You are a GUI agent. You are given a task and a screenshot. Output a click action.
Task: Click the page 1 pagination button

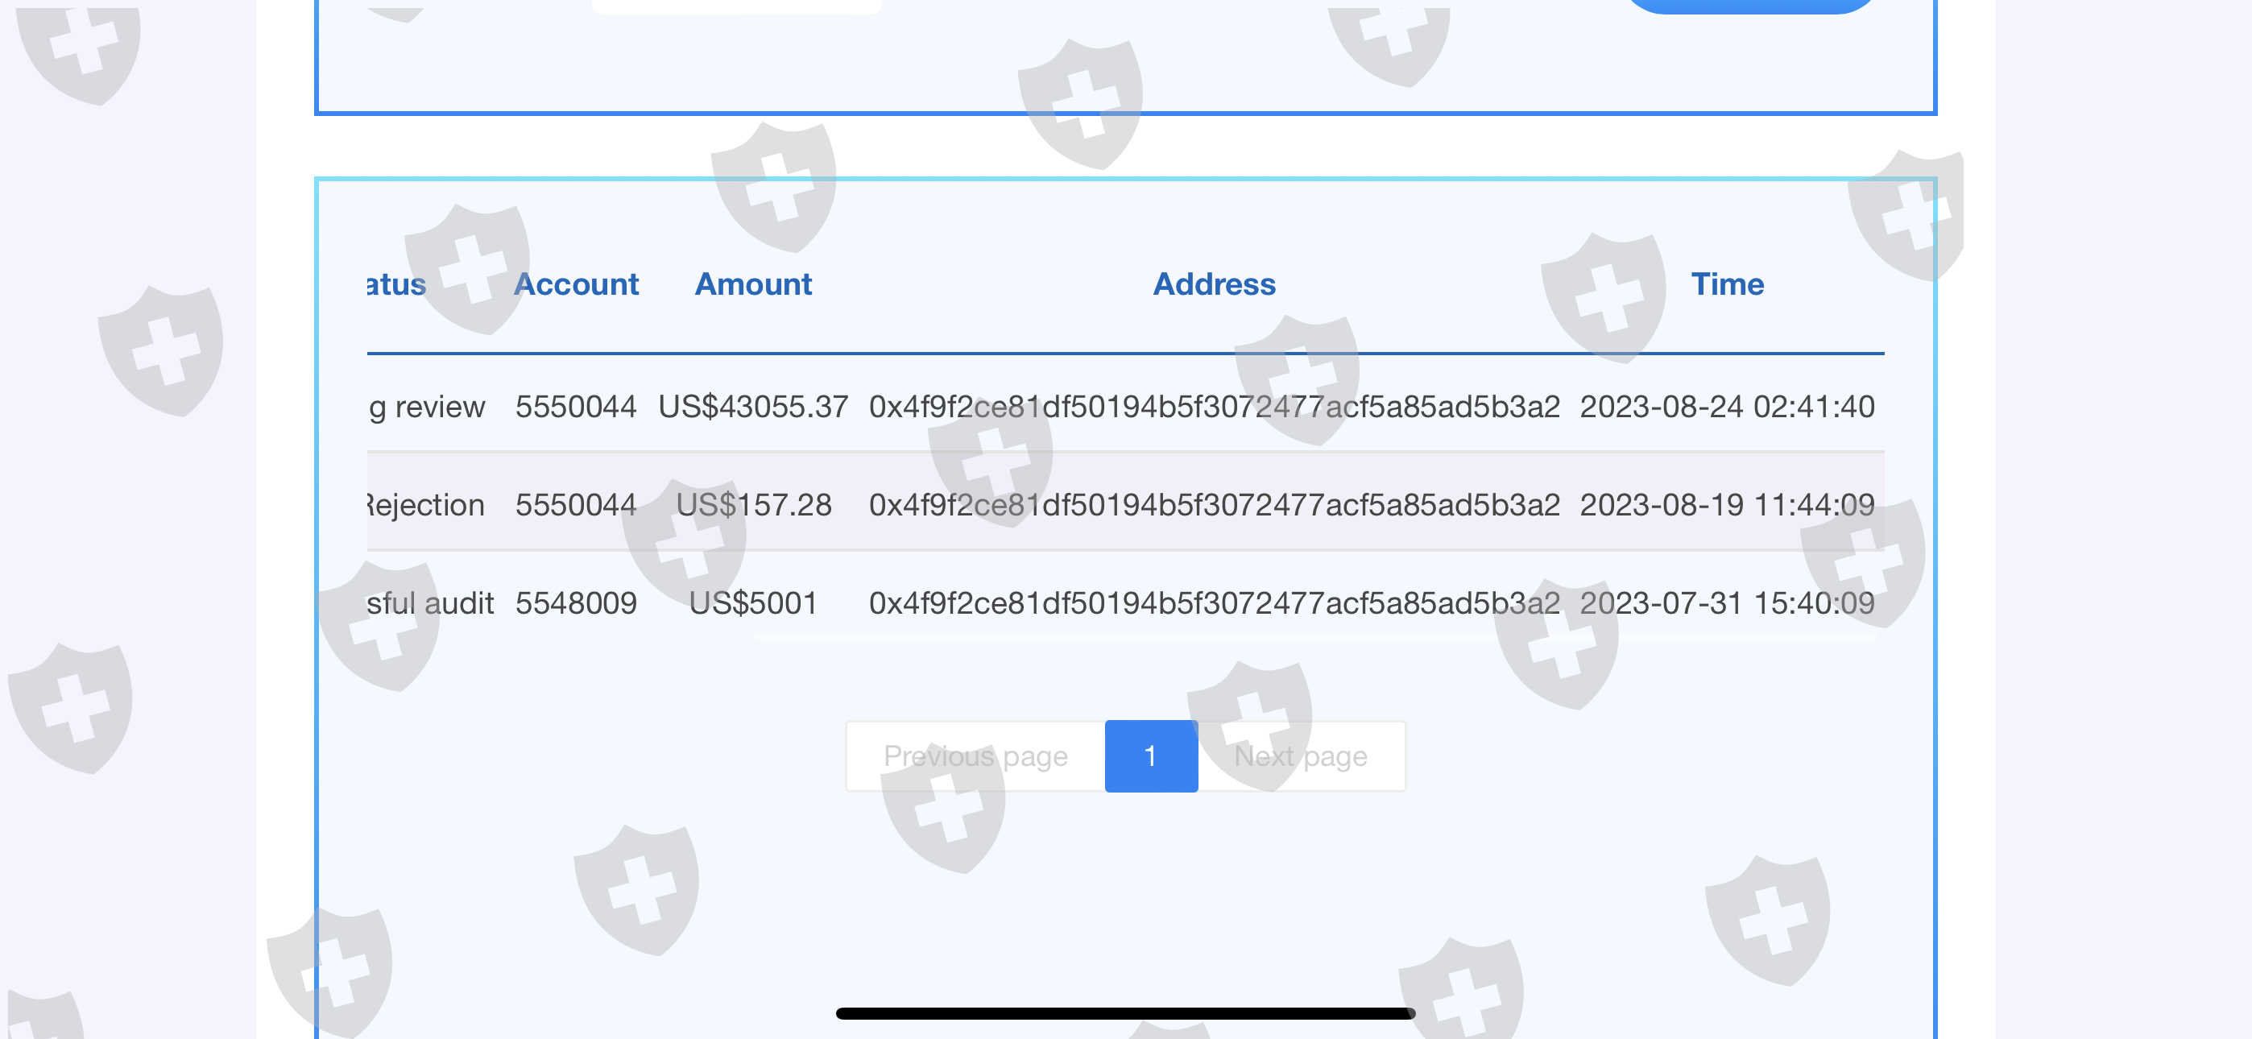coord(1150,755)
